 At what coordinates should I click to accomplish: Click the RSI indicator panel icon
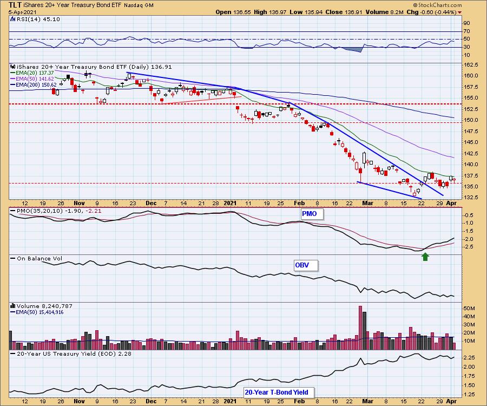13,19
